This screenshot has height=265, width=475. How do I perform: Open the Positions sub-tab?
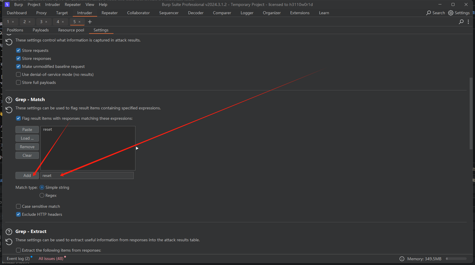click(x=15, y=30)
